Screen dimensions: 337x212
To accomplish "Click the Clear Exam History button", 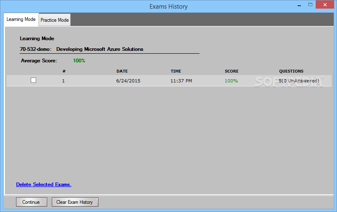I will 75,202.
